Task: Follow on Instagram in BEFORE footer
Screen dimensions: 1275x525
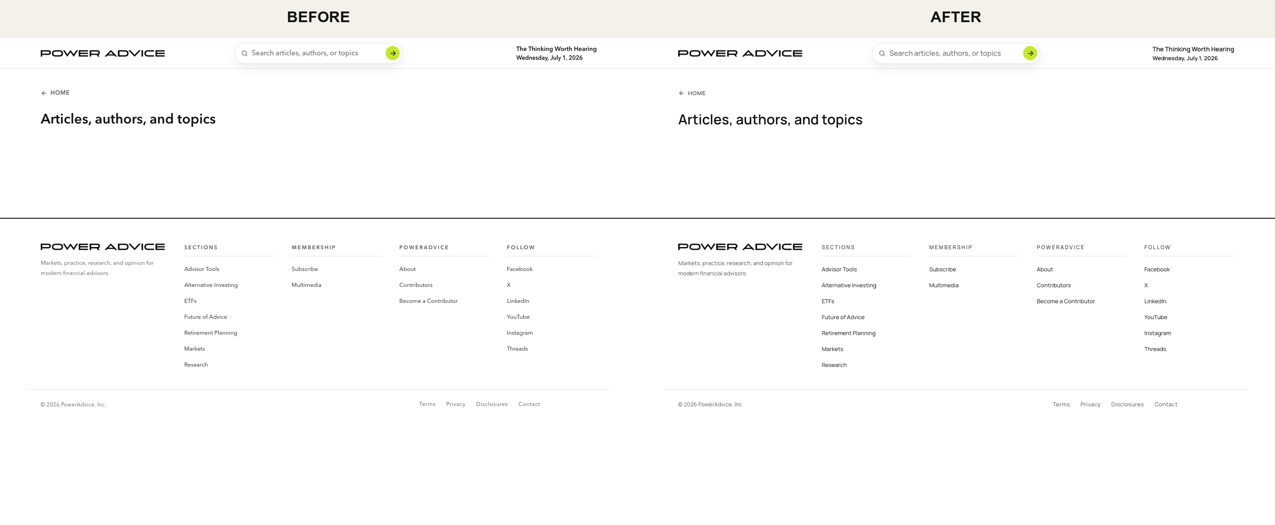Action: pyautogui.click(x=520, y=332)
